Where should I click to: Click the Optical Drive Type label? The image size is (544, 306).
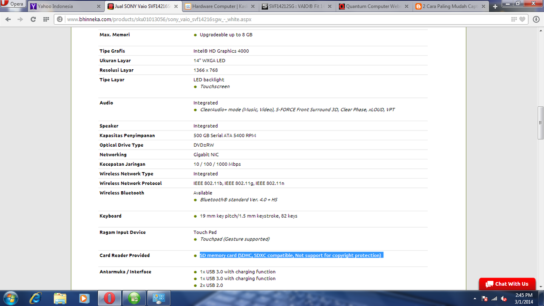click(x=122, y=145)
